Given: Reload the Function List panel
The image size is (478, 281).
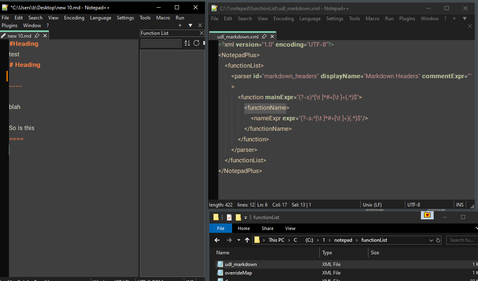Looking at the screenshot, I should [x=196, y=43].
